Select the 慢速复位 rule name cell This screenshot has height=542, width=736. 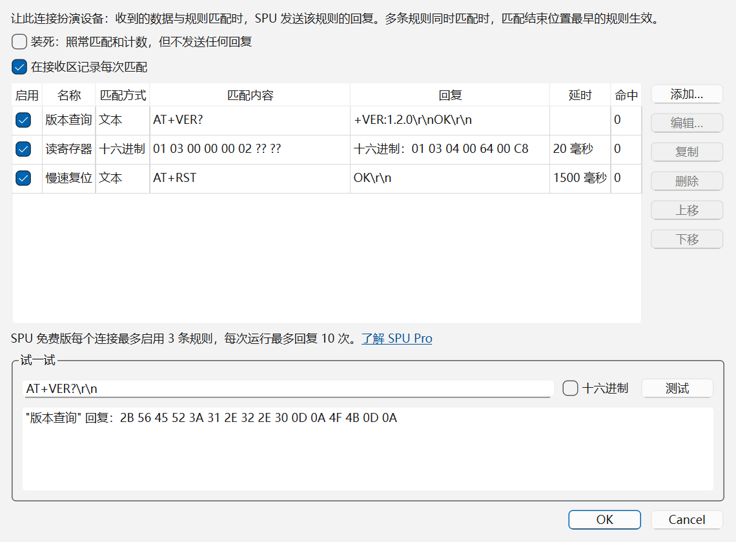tap(69, 178)
